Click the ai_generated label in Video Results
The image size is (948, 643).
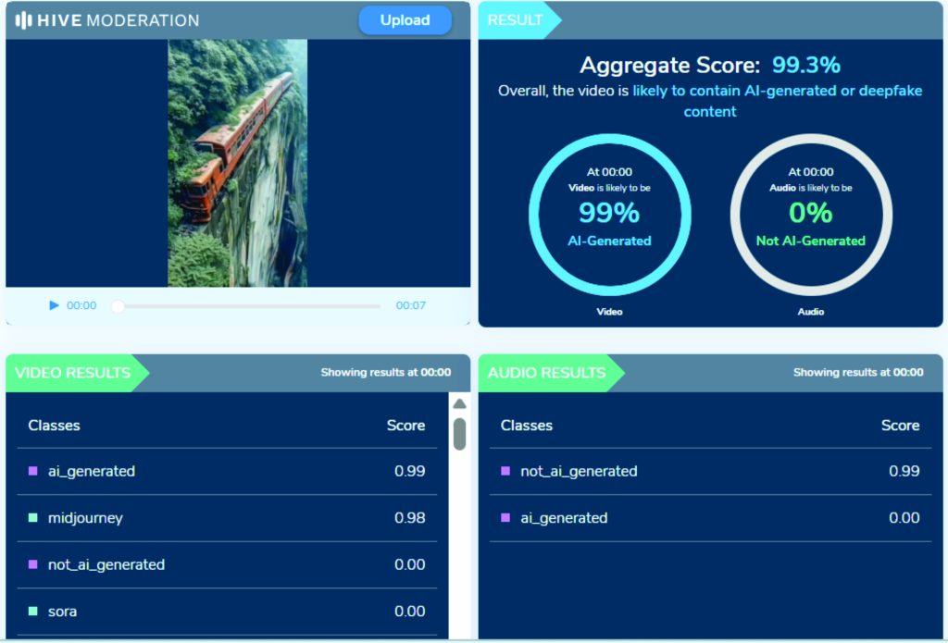92,471
